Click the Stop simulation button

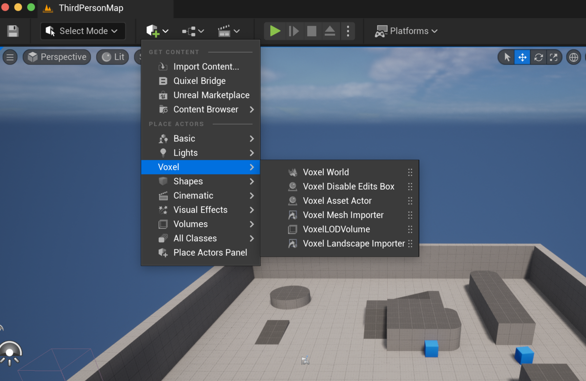pos(312,31)
